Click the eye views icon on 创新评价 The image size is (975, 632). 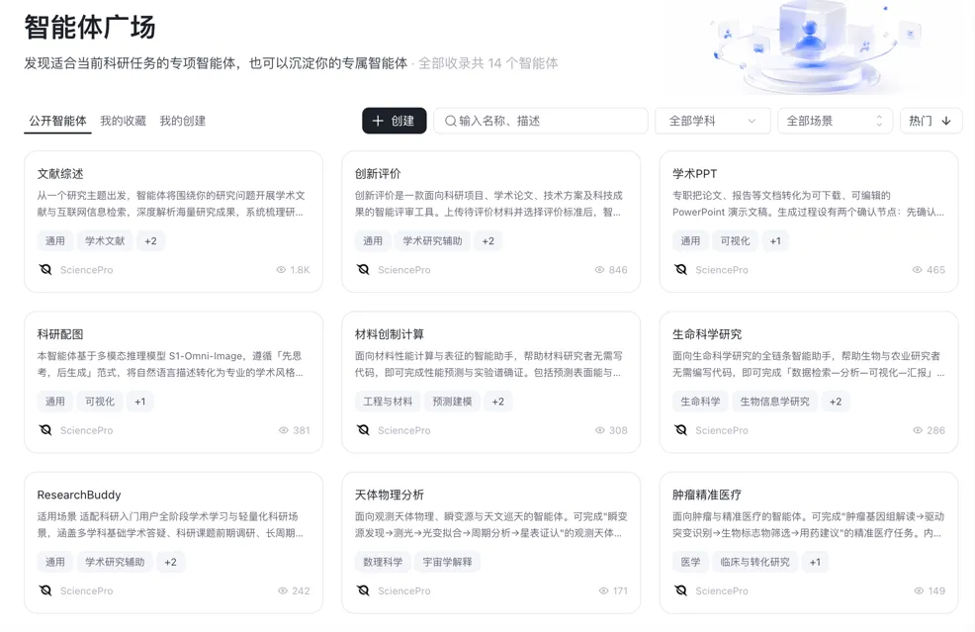(599, 270)
